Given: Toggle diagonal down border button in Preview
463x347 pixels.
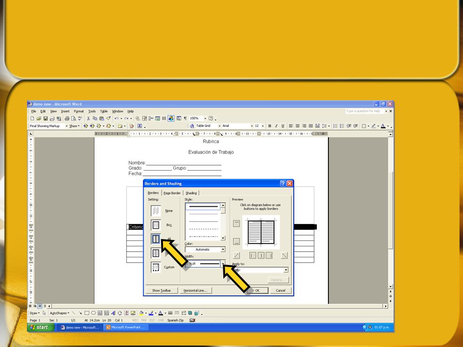Looking at the screenshot, I should tap(284, 255).
